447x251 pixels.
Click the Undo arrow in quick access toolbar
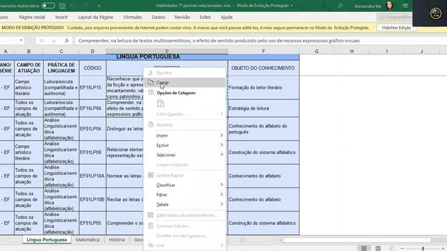click(x=73, y=6)
